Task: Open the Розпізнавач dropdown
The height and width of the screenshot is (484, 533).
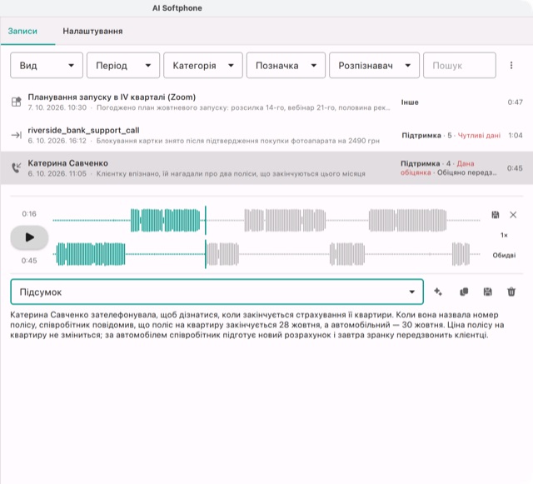Action: point(374,65)
